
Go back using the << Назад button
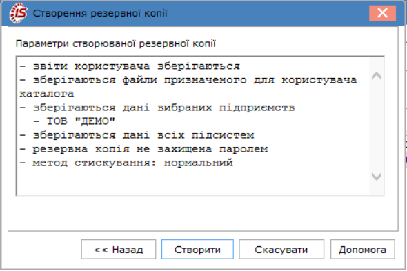coord(119,250)
